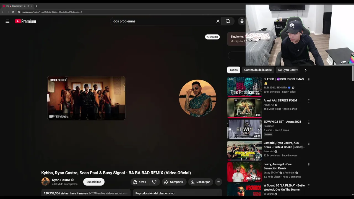Click the page vertical scrollbar
This screenshot has width=354, height=199.
[x=353, y=73]
